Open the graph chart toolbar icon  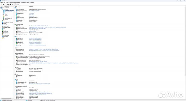pos(12,4)
